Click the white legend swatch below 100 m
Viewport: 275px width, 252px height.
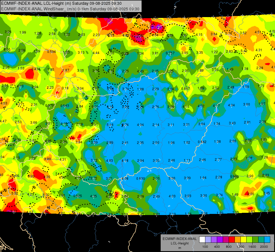pos(202,240)
